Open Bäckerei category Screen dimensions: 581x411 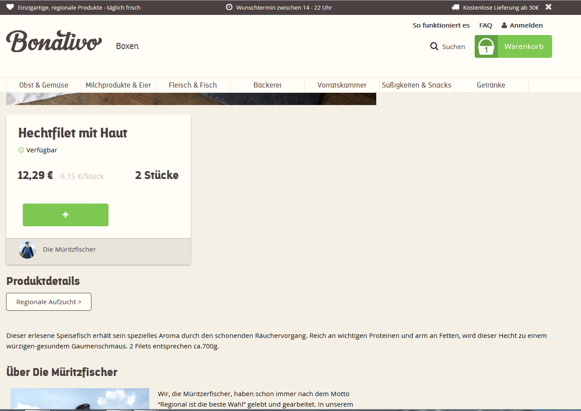(267, 85)
